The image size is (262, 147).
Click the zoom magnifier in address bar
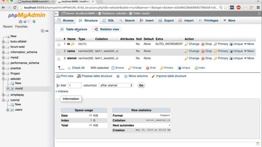click(x=221, y=7)
